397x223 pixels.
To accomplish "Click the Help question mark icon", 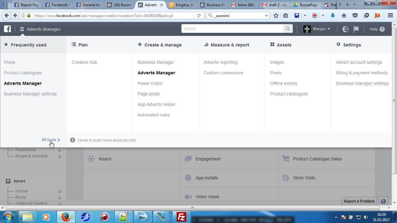I will coord(382,29).
